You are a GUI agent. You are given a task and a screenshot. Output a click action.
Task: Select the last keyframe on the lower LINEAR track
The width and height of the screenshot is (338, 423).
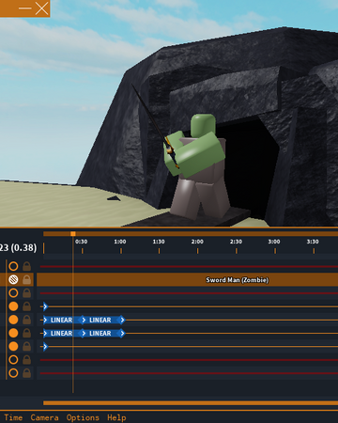click(122, 333)
